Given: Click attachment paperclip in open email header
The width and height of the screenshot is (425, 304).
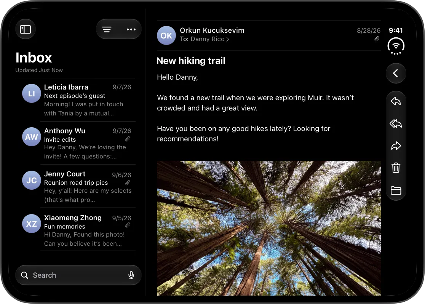Looking at the screenshot, I should (377, 39).
